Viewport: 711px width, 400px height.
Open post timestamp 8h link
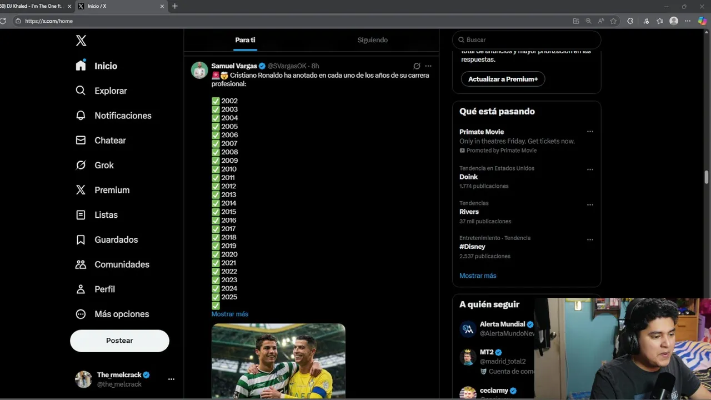pyautogui.click(x=315, y=66)
